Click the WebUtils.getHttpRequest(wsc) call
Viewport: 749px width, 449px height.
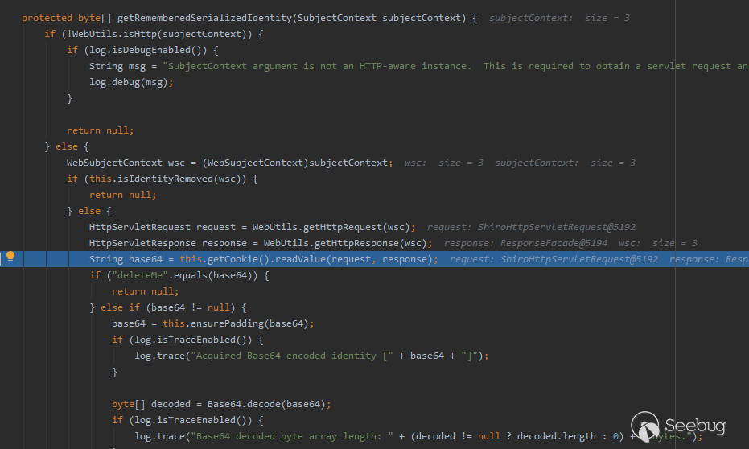point(331,228)
